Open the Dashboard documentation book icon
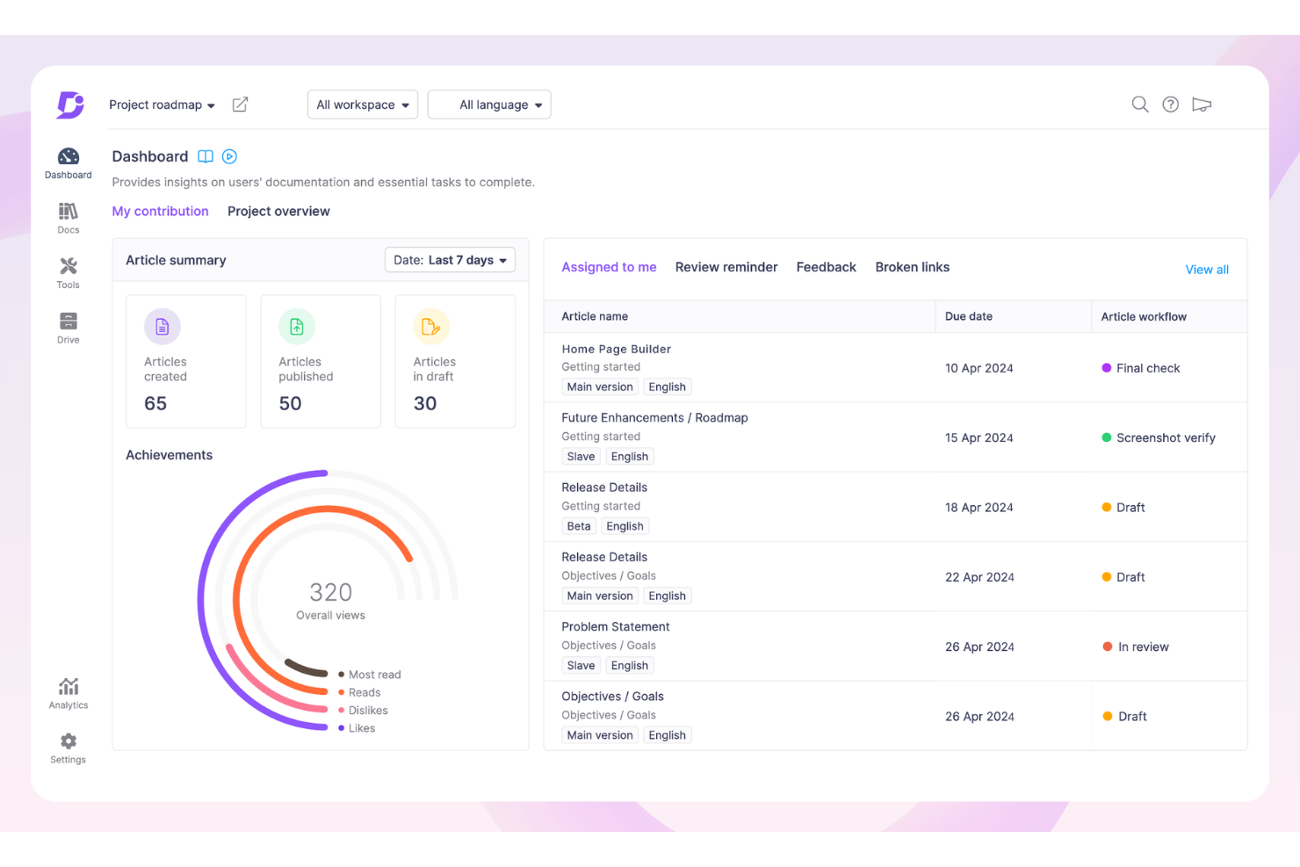This screenshot has height=867, width=1300. coord(206,156)
